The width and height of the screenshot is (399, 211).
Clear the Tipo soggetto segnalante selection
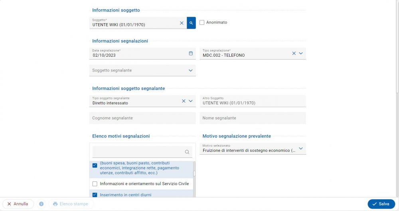tap(184, 101)
